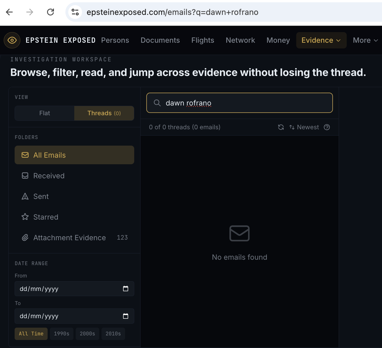Viewport: 382px width, 348px height.
Task: Click the browser reload icon
Action: tap(50, 12)
